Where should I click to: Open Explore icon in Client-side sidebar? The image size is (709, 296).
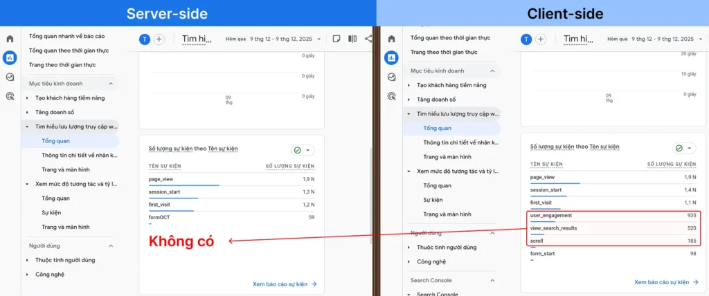392,77
